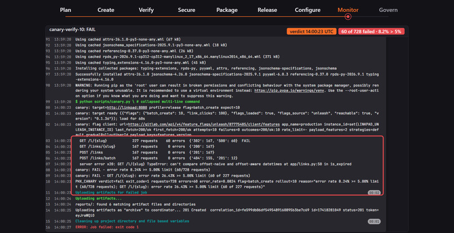Click the Monitor stage marker dot
Screen dimensions: 454x233
click(348, 16)
